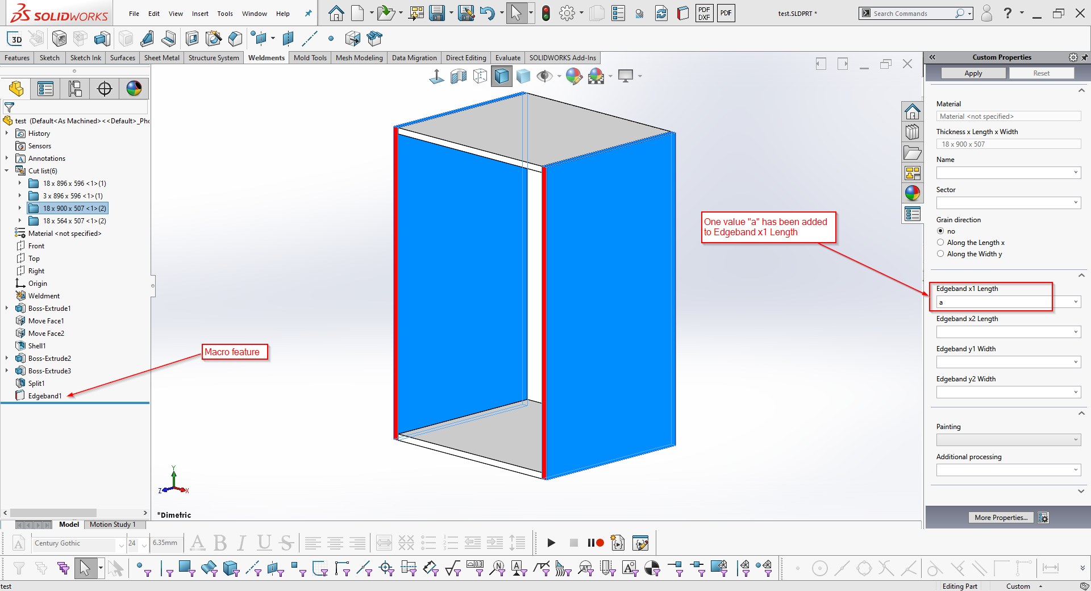Click the Save disk icon
Screen dimensions: 1091x591
[437, 13]
